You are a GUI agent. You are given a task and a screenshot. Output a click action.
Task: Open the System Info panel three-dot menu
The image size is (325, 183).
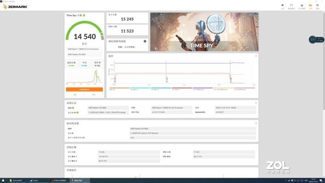click(256, 103)
